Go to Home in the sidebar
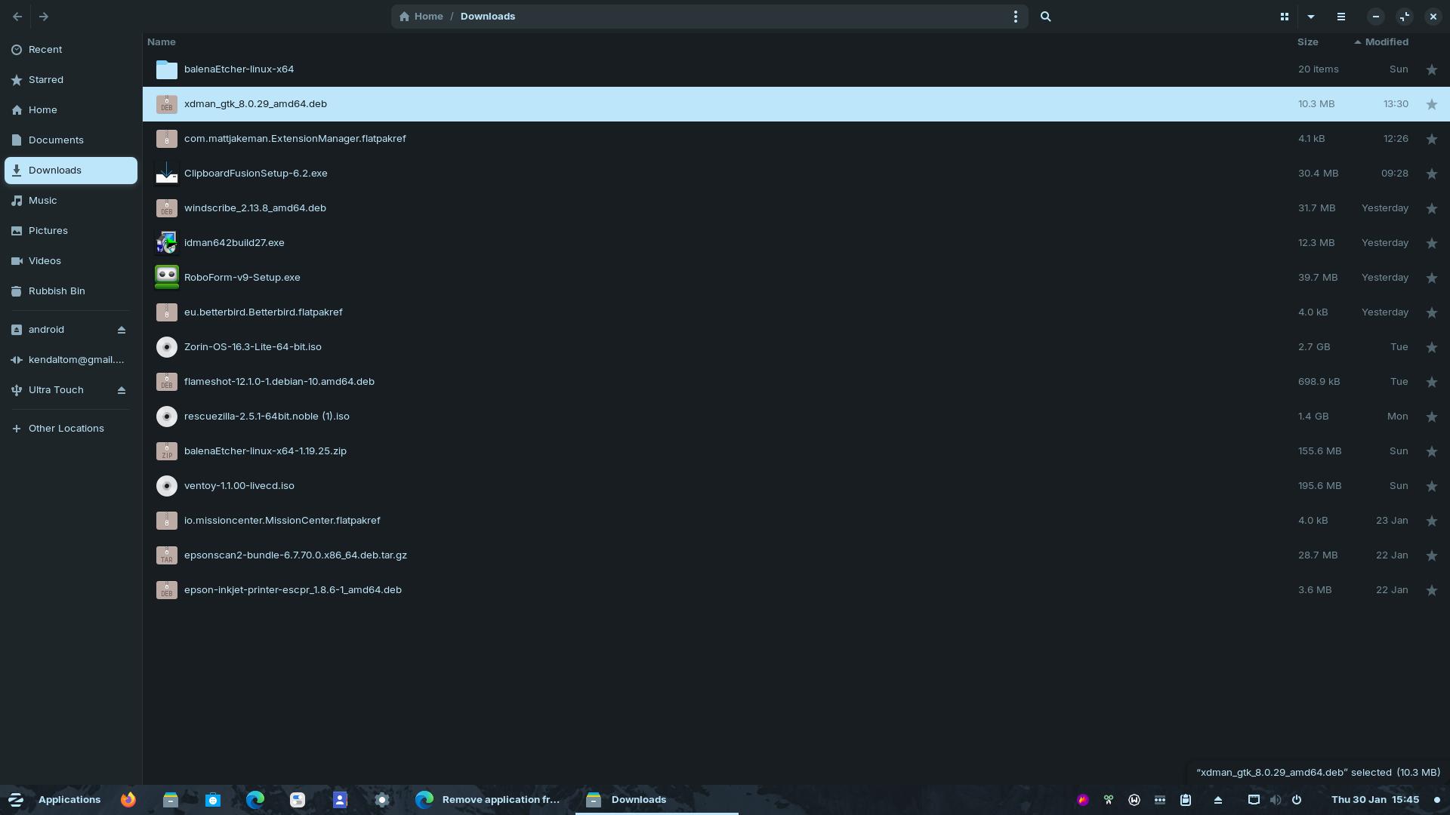This screenshot has height=815, width=1450. tap(71, 109)
